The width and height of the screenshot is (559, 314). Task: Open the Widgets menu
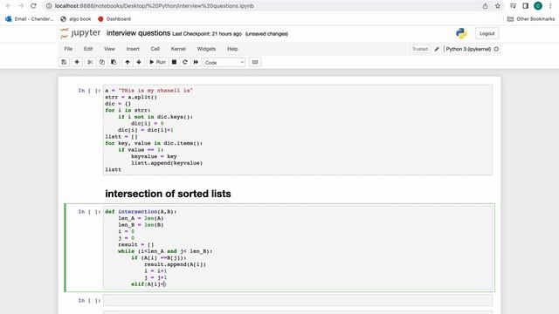click(206, 49)
